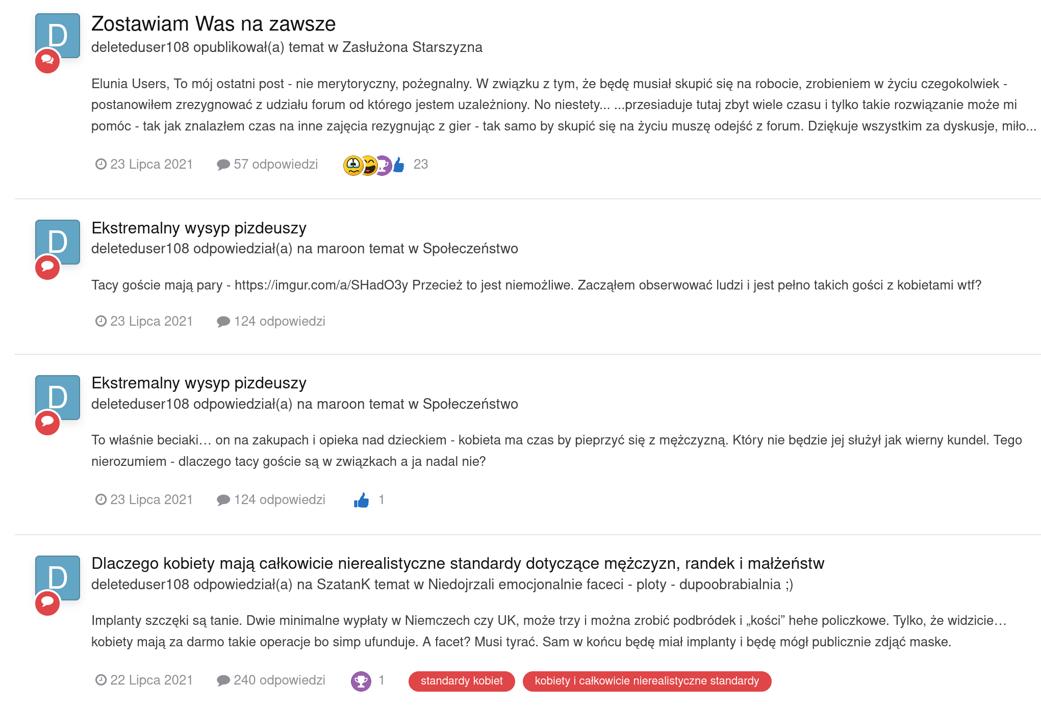This screenshot has width=1041, height=709.
Task: Select the 'kobiety i całkowicie nierealistyczne standardy' tag
Action: tap(647, 681)
